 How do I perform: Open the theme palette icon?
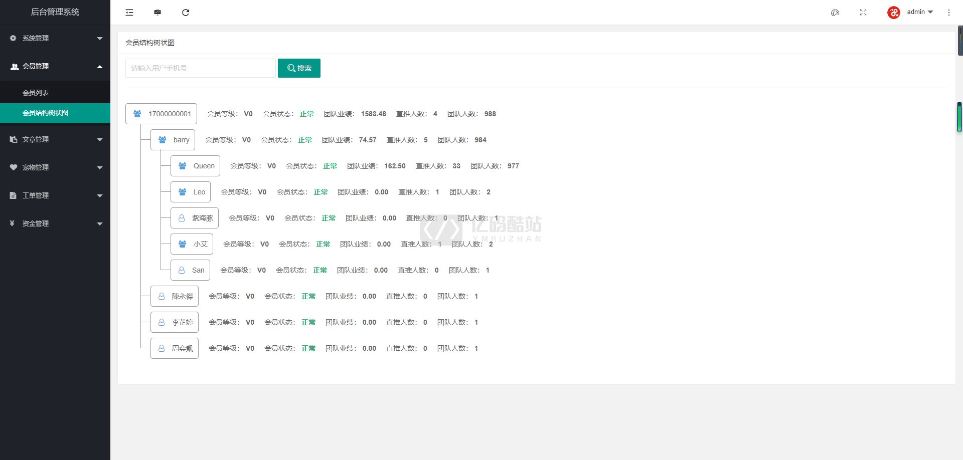point(835,13)
